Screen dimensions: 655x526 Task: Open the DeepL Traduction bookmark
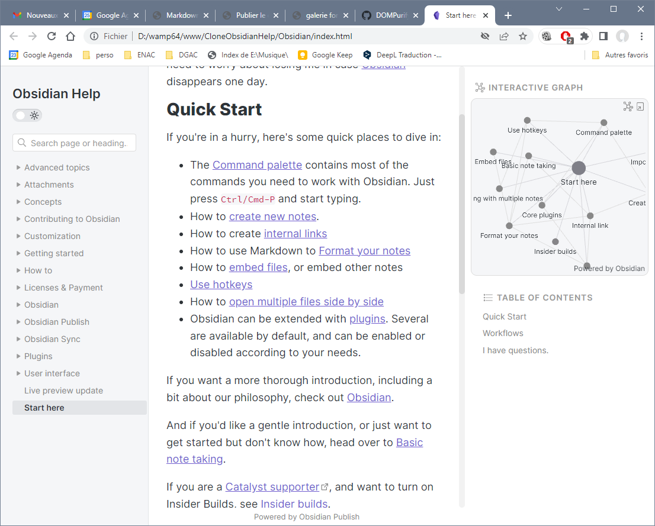click(402, 54)
